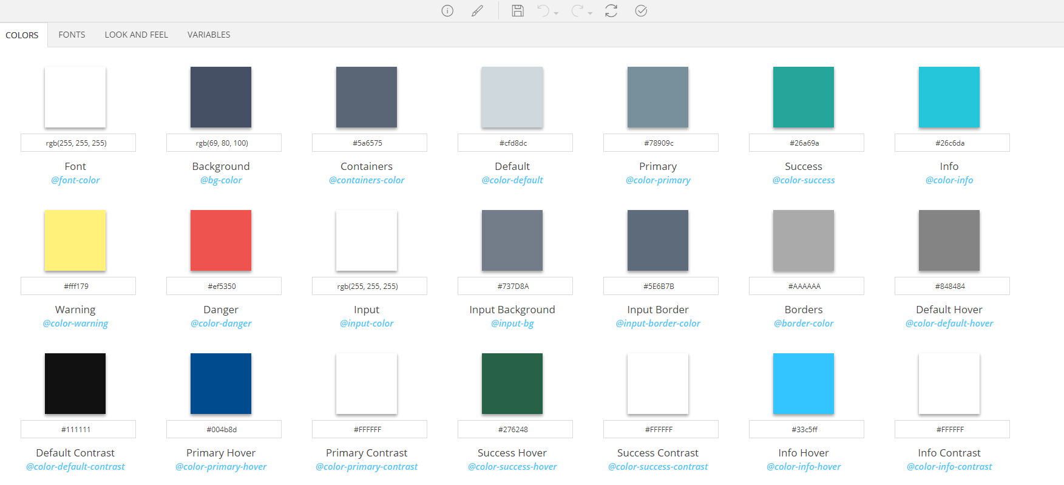Open the redo history dropdown arrow
Image resolution: width=1064 pixels, height=485 pixels.
[x=590, y=13]
